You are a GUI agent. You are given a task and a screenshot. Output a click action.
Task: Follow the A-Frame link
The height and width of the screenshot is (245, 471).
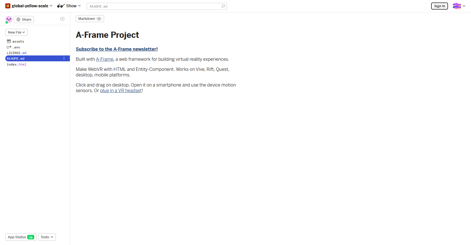105,59
